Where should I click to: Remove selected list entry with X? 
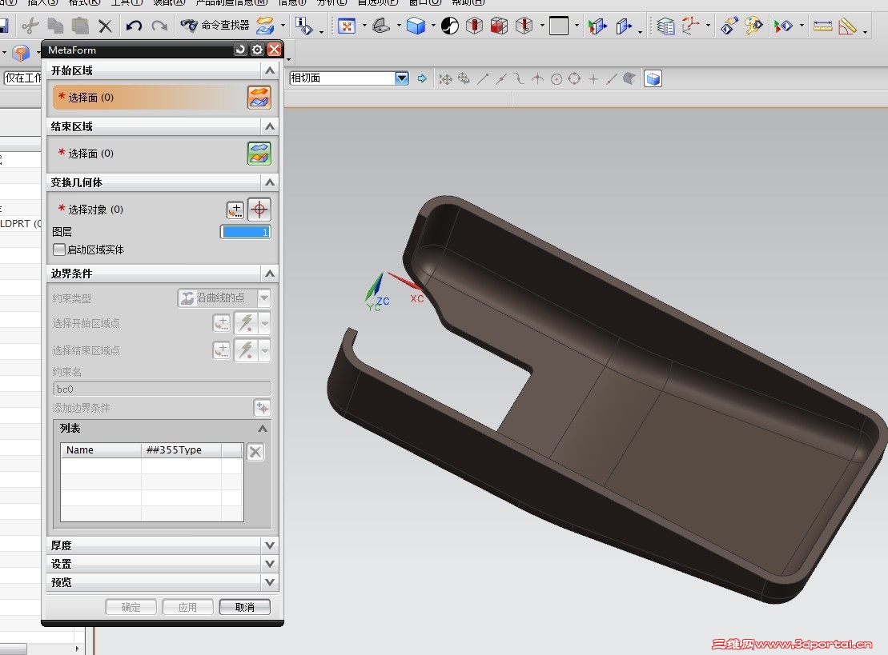pyautogui.click(x=255, y=452)
